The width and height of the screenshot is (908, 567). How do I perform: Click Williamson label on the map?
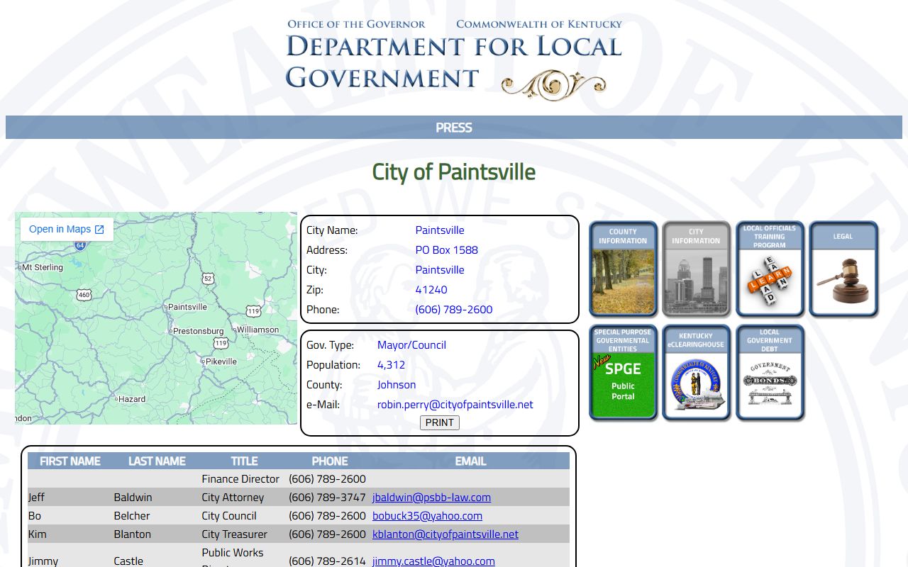(x=258, y=330)
